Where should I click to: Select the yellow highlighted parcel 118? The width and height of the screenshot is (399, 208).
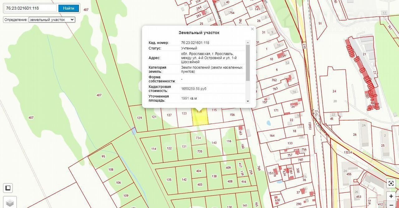click(x=200, y=118)
